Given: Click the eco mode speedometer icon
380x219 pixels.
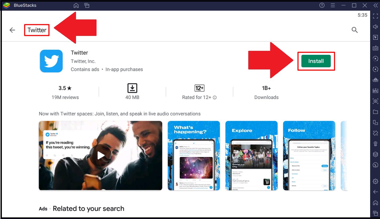Looking at the screenshot, I should (x=375, y=165).
